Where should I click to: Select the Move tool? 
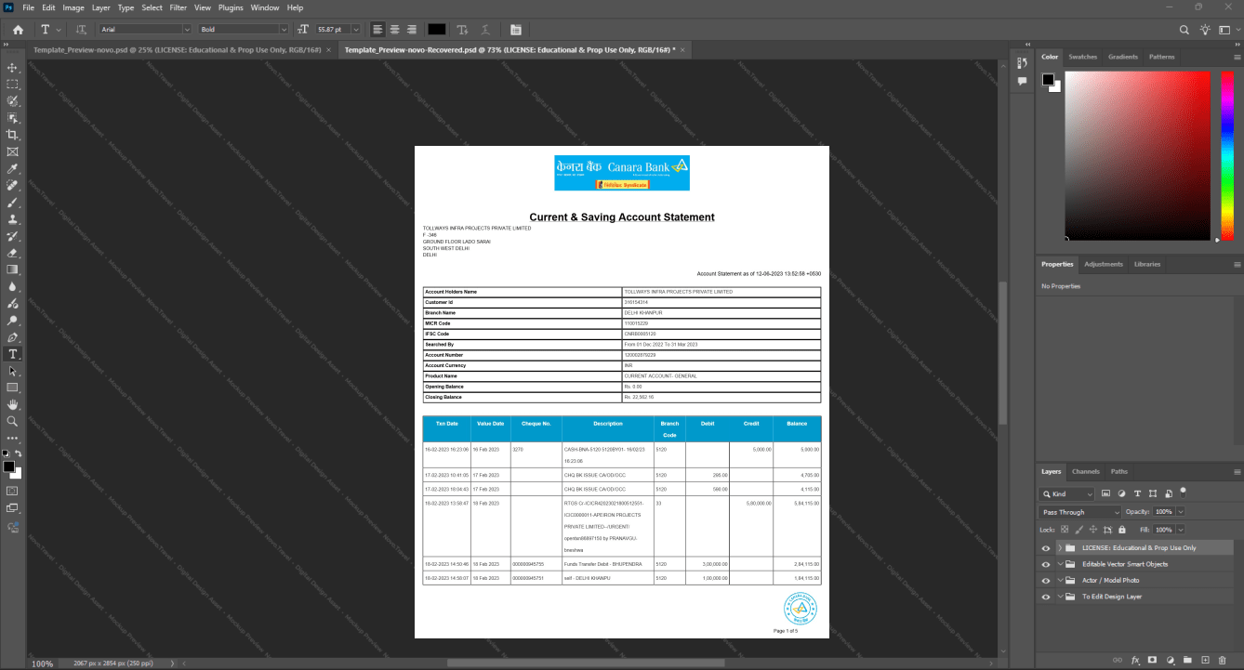(12, 68)
